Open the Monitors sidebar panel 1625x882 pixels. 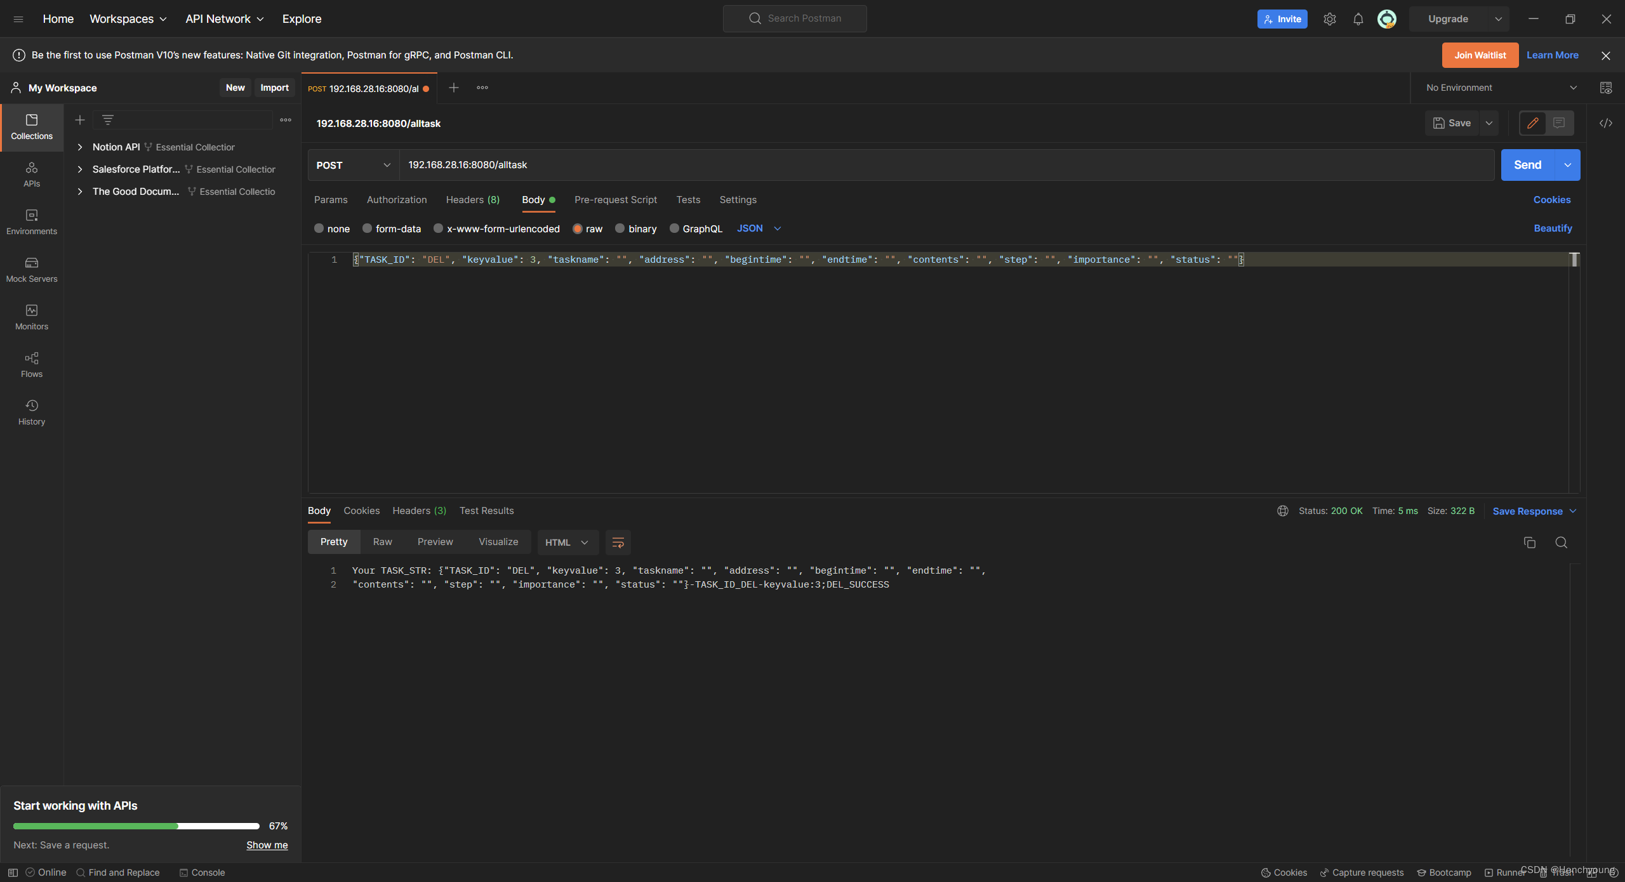click(32, 317)
